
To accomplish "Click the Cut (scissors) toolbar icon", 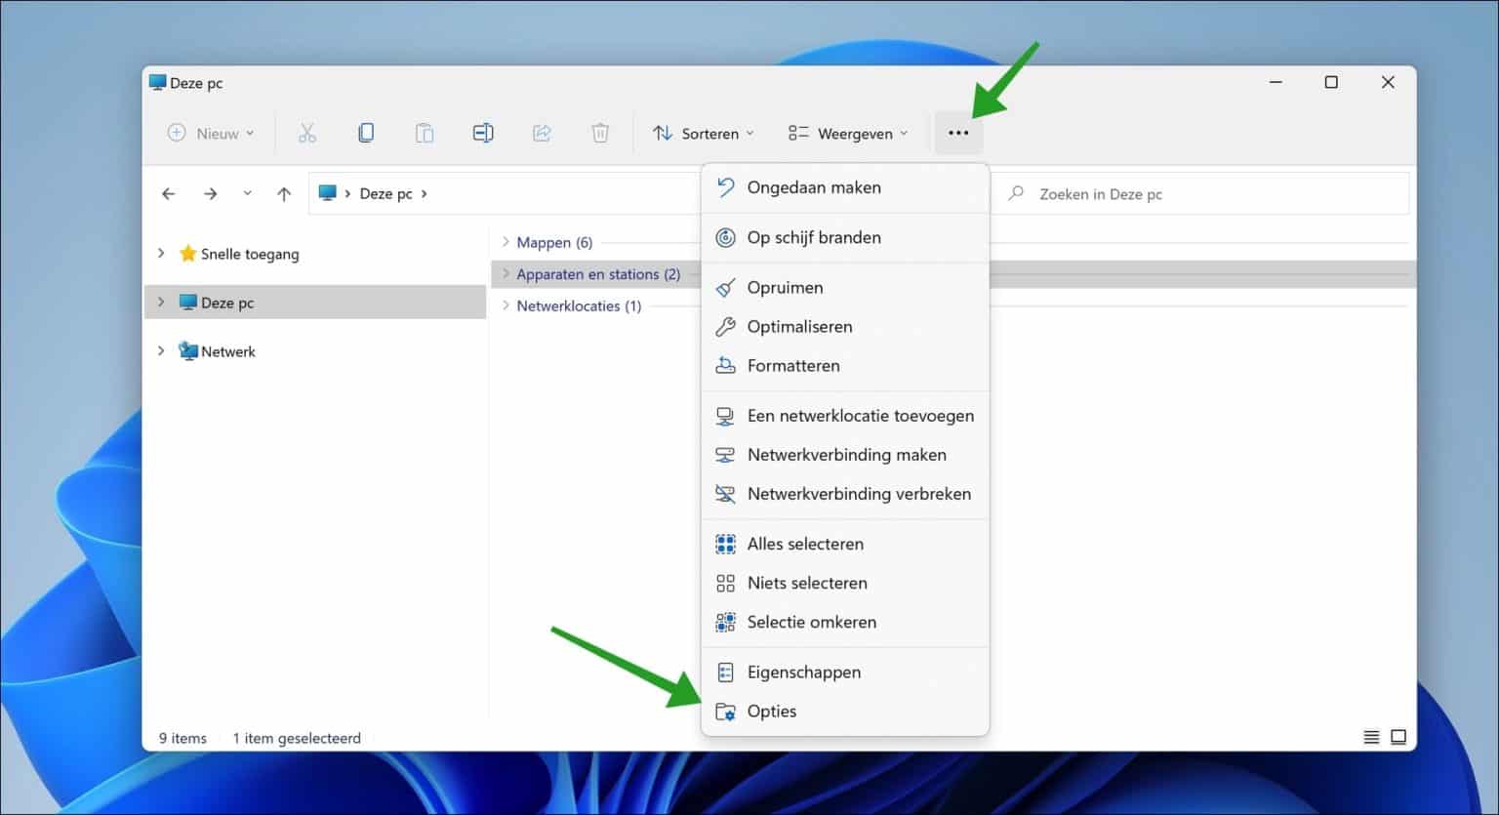I will coord(307,133).
